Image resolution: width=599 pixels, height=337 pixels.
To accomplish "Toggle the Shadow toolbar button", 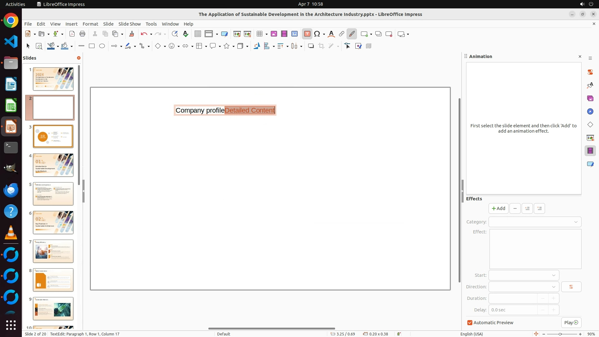I will point(311,46).
